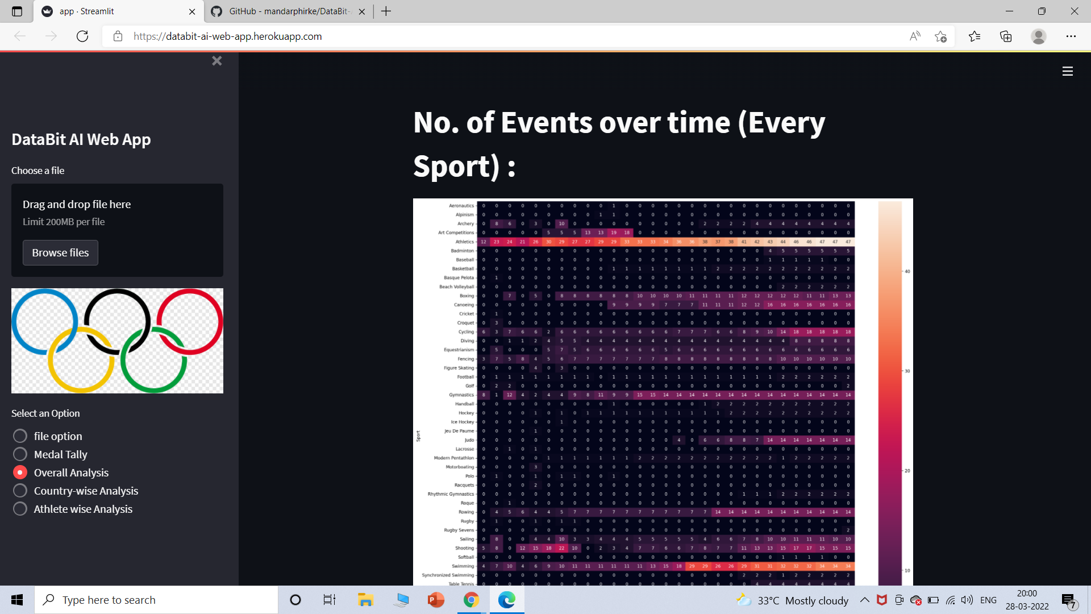Expand the system tray hidden icons chevron
This screenshot has height=614, width=1091.
tap(864, 600)
